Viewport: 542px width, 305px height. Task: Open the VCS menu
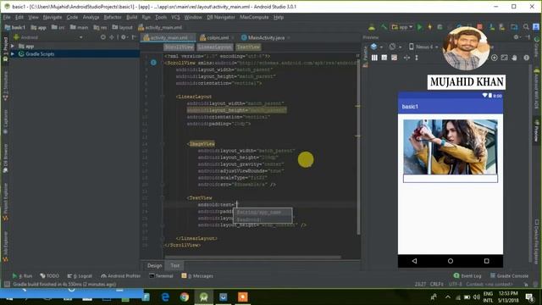175,17
